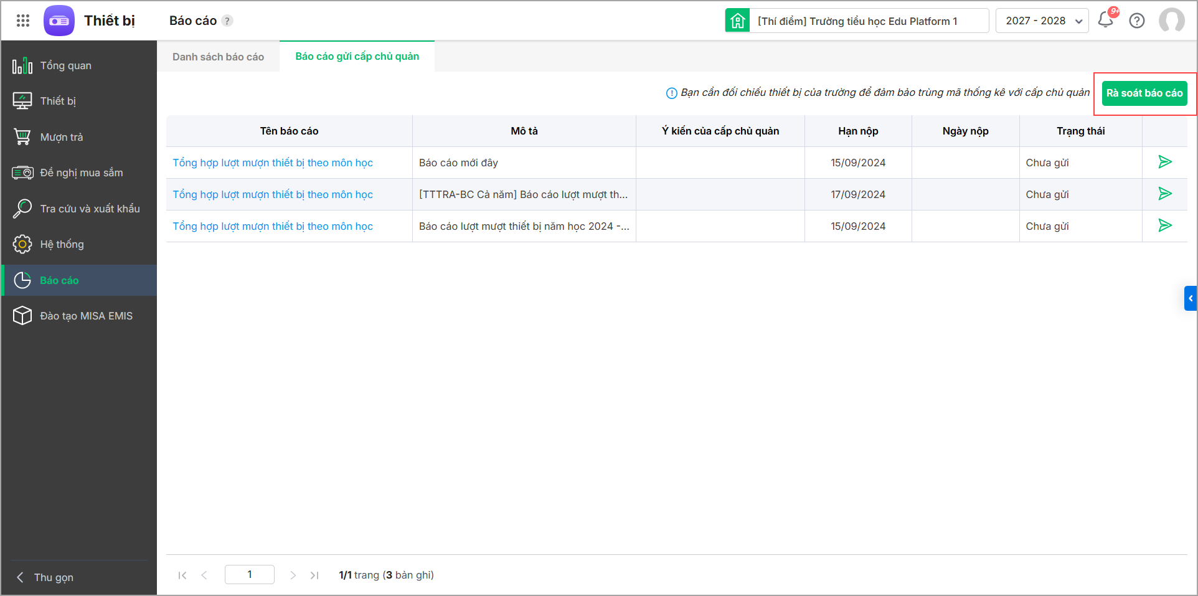Click the Thiết bị monitor icon in sidebar
This screenshot has height=596, width=1198.
coord(22,101)
